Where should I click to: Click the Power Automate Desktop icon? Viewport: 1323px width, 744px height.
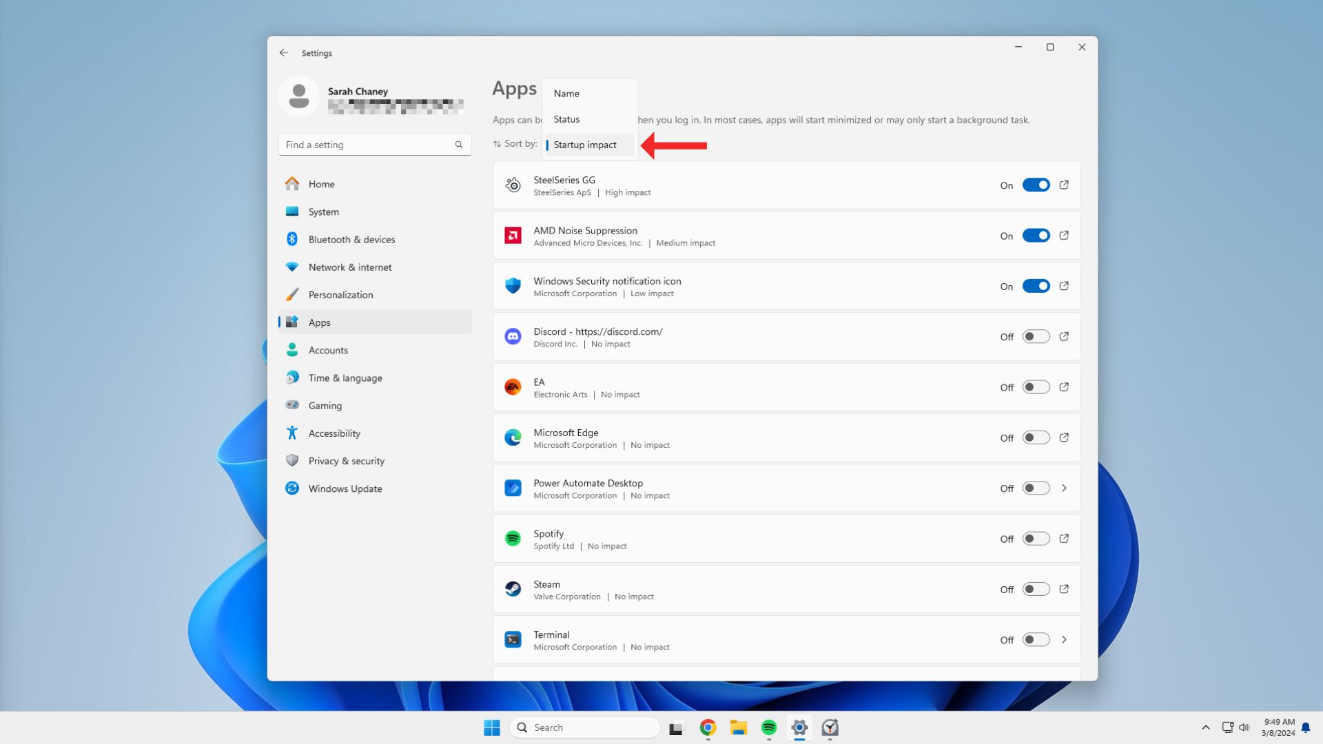(x=513, y=488)
